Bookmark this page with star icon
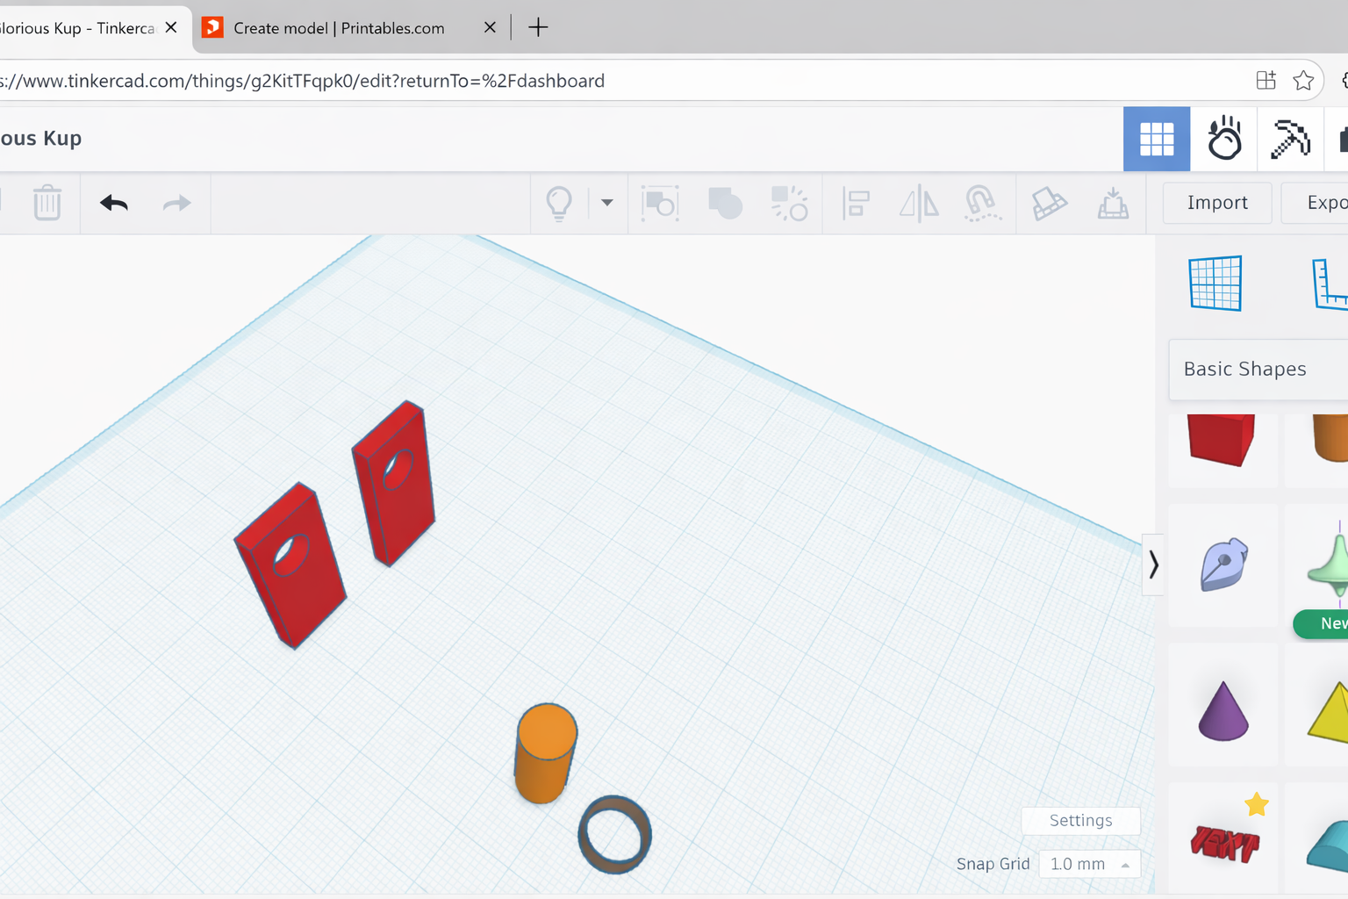Screen dimensions: 1348x899 (x=1303, y=81)
